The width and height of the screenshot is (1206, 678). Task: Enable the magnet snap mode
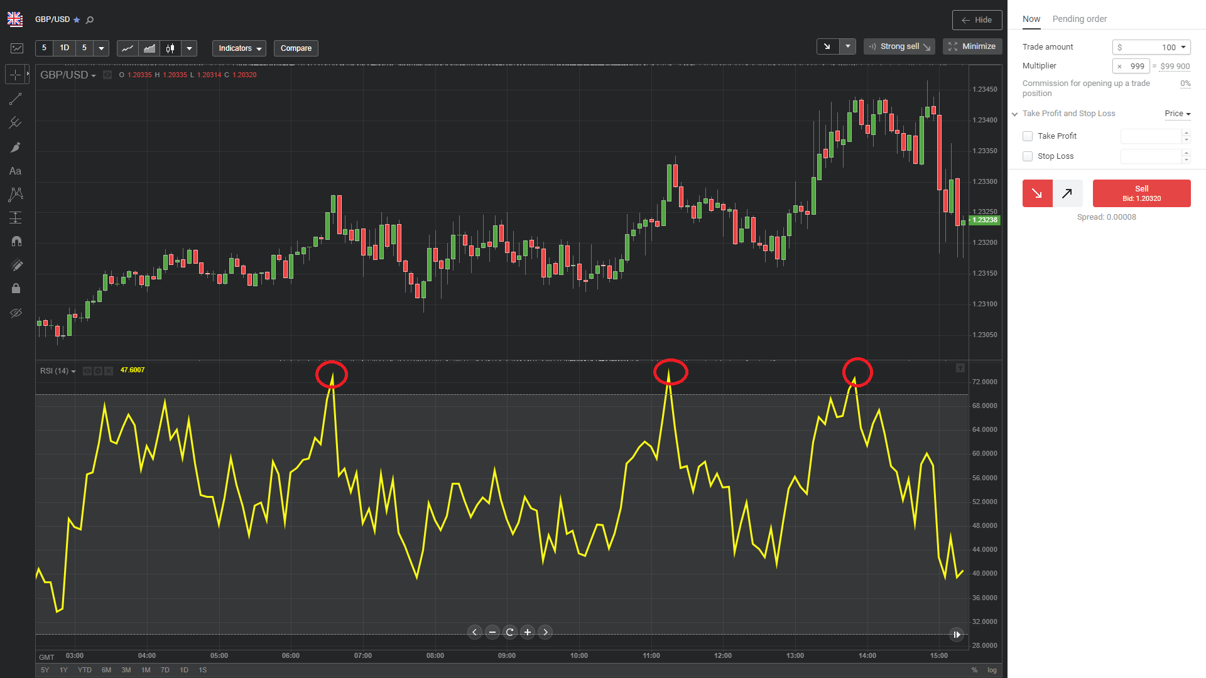16,241
